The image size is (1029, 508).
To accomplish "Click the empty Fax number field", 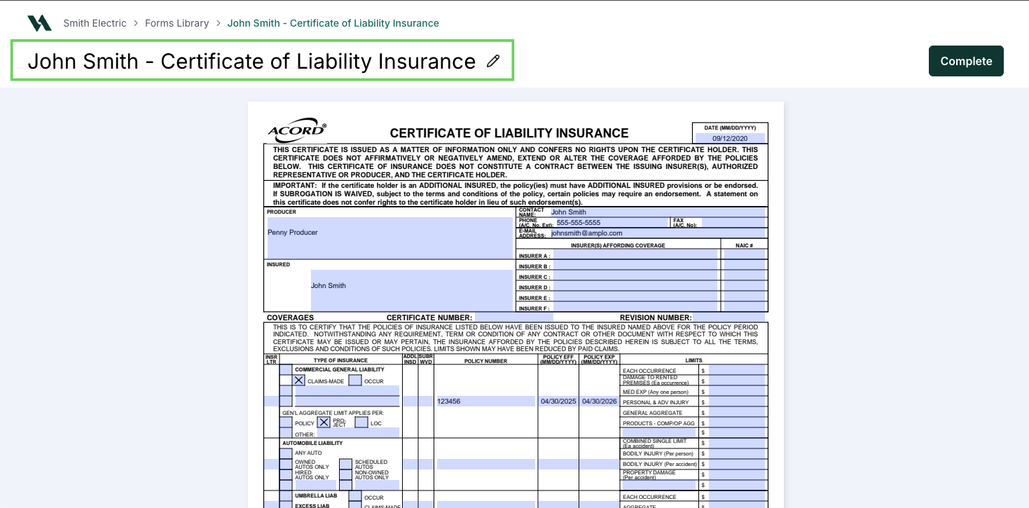I will 735,222.
